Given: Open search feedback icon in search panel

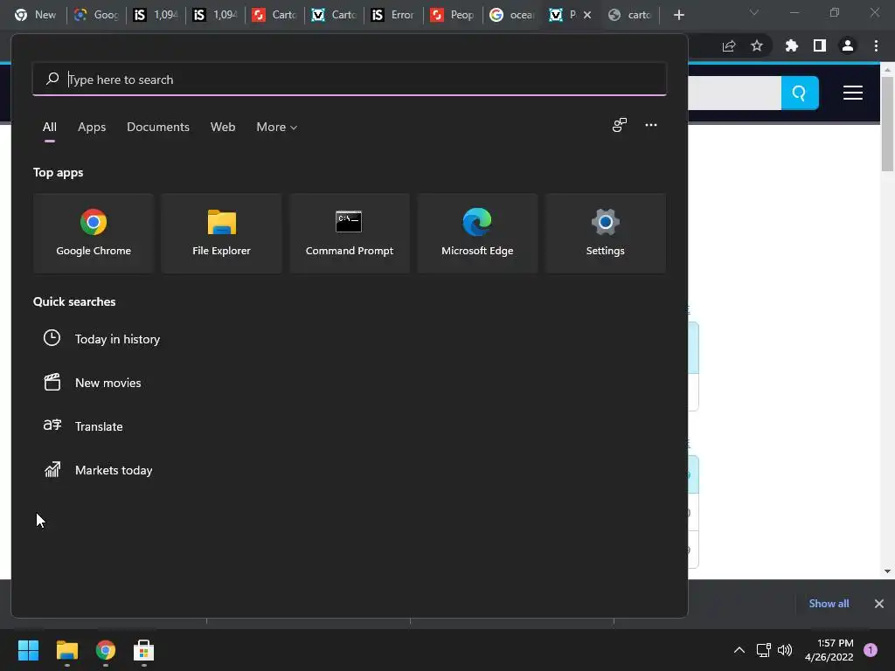Looking at the screenshot, I should pos(620,125).
